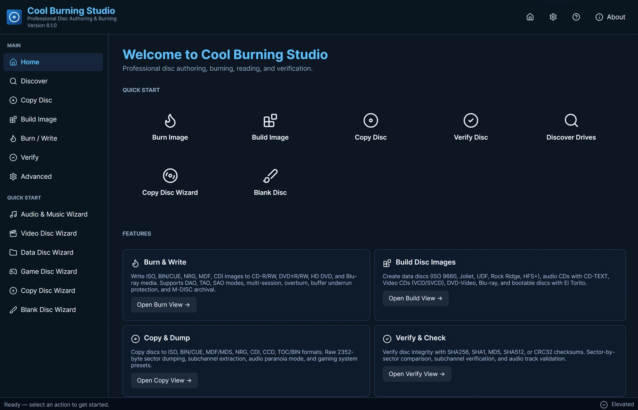Viewport: 638px width, 410px height.
Task: Click the disc icon beside Copy & Dump
Action: tap(135, 339)
